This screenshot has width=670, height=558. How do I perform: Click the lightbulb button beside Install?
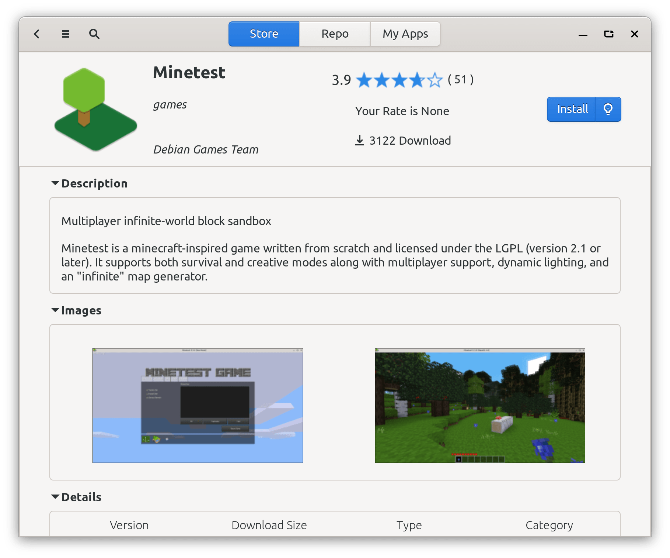tap(608, 109)
